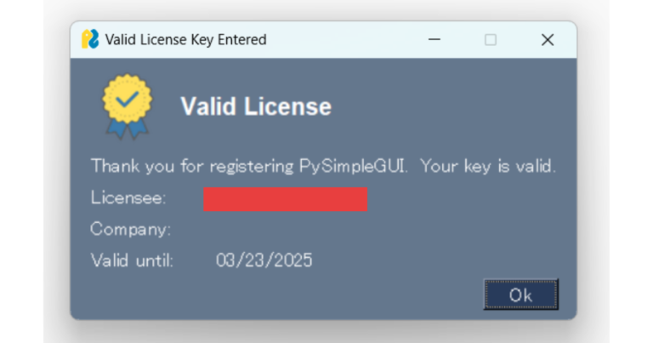Click the redacted red Licensee value
This screenshot has height=343, width=653.
click(x=286, y=199)
